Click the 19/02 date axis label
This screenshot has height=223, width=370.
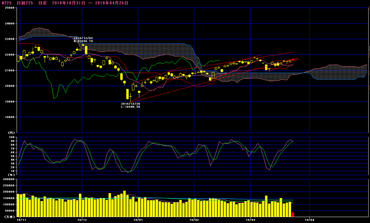(194, 220)
